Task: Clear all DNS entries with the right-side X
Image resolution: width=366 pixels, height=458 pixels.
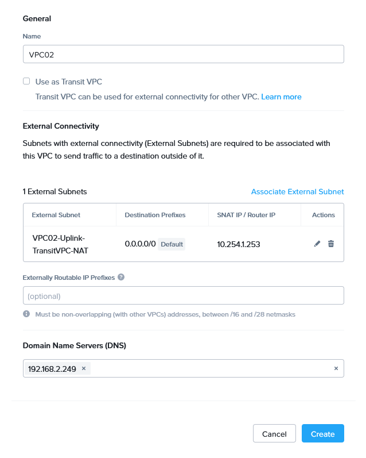Action: 336,368
